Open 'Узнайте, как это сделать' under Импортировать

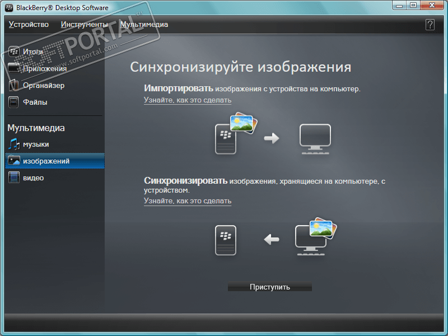[188, 100]
